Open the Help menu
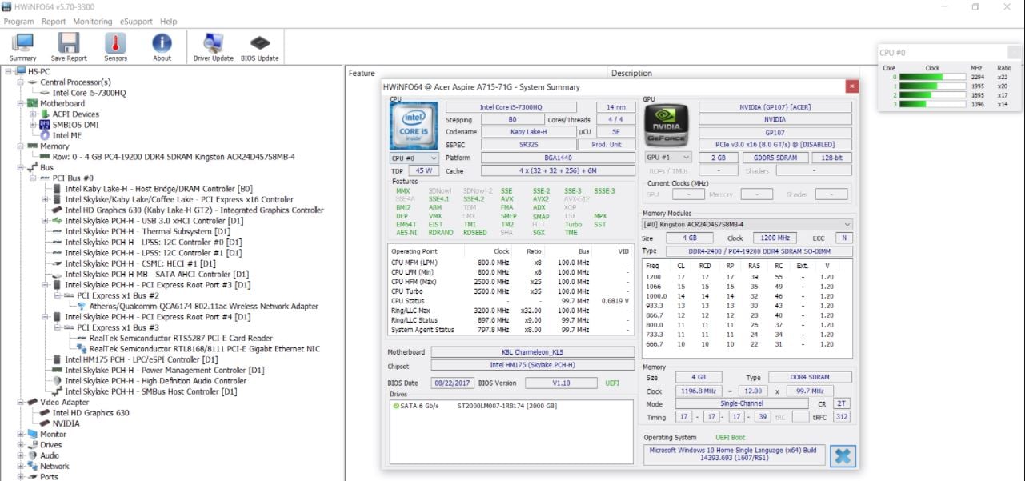1025x481 pixels. [x=168, y=22]
